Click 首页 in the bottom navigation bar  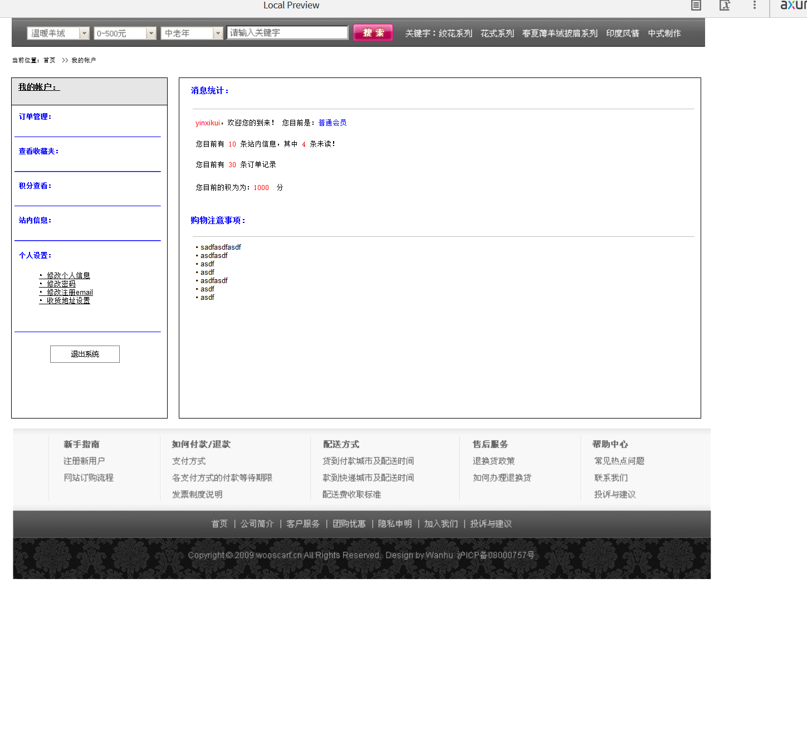pos(219,524)
